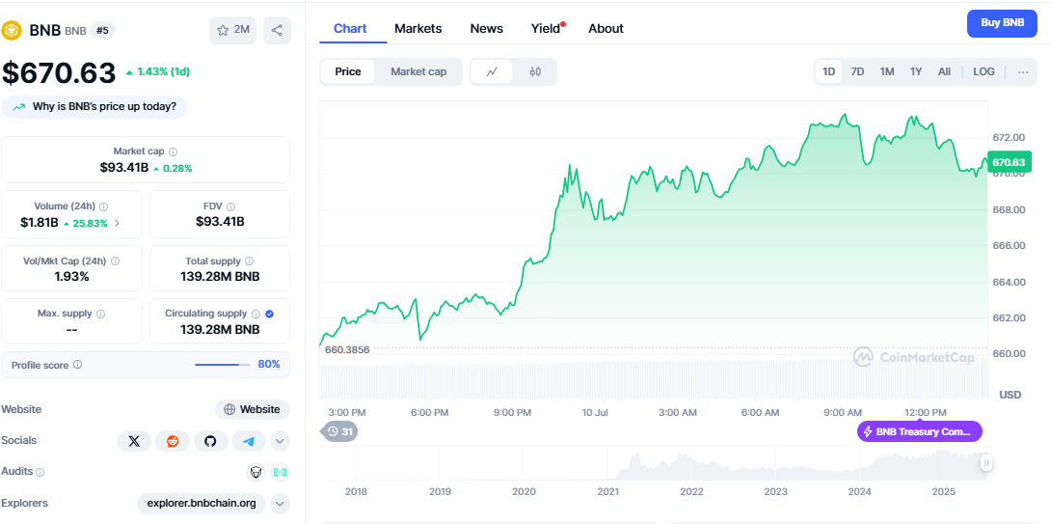Expand more Socials with chevron

[280, 441]
